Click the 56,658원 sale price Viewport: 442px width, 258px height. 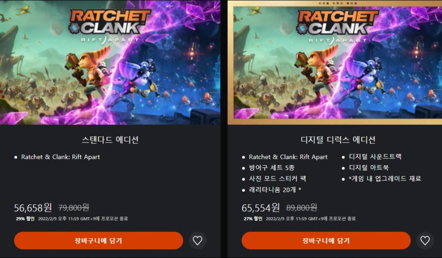(x=33, y=208)
